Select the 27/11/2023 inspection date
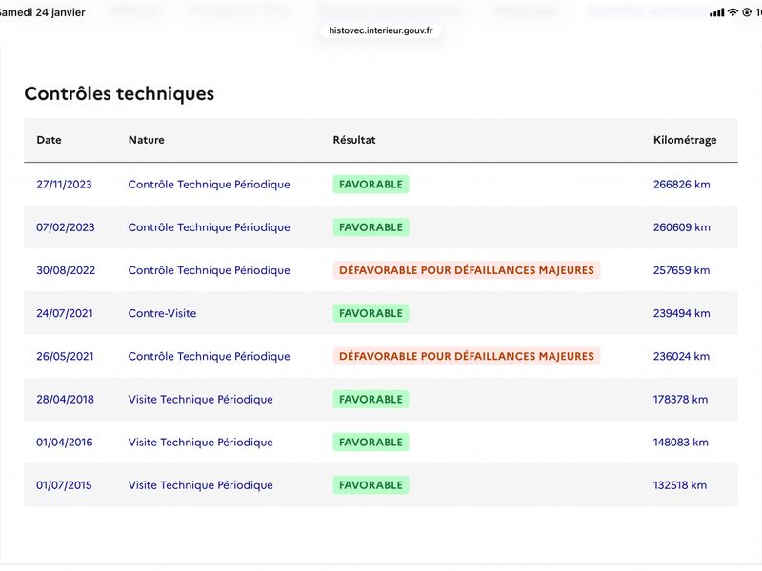The height and width of the screenshot is (571, 762). click(64, 185)
